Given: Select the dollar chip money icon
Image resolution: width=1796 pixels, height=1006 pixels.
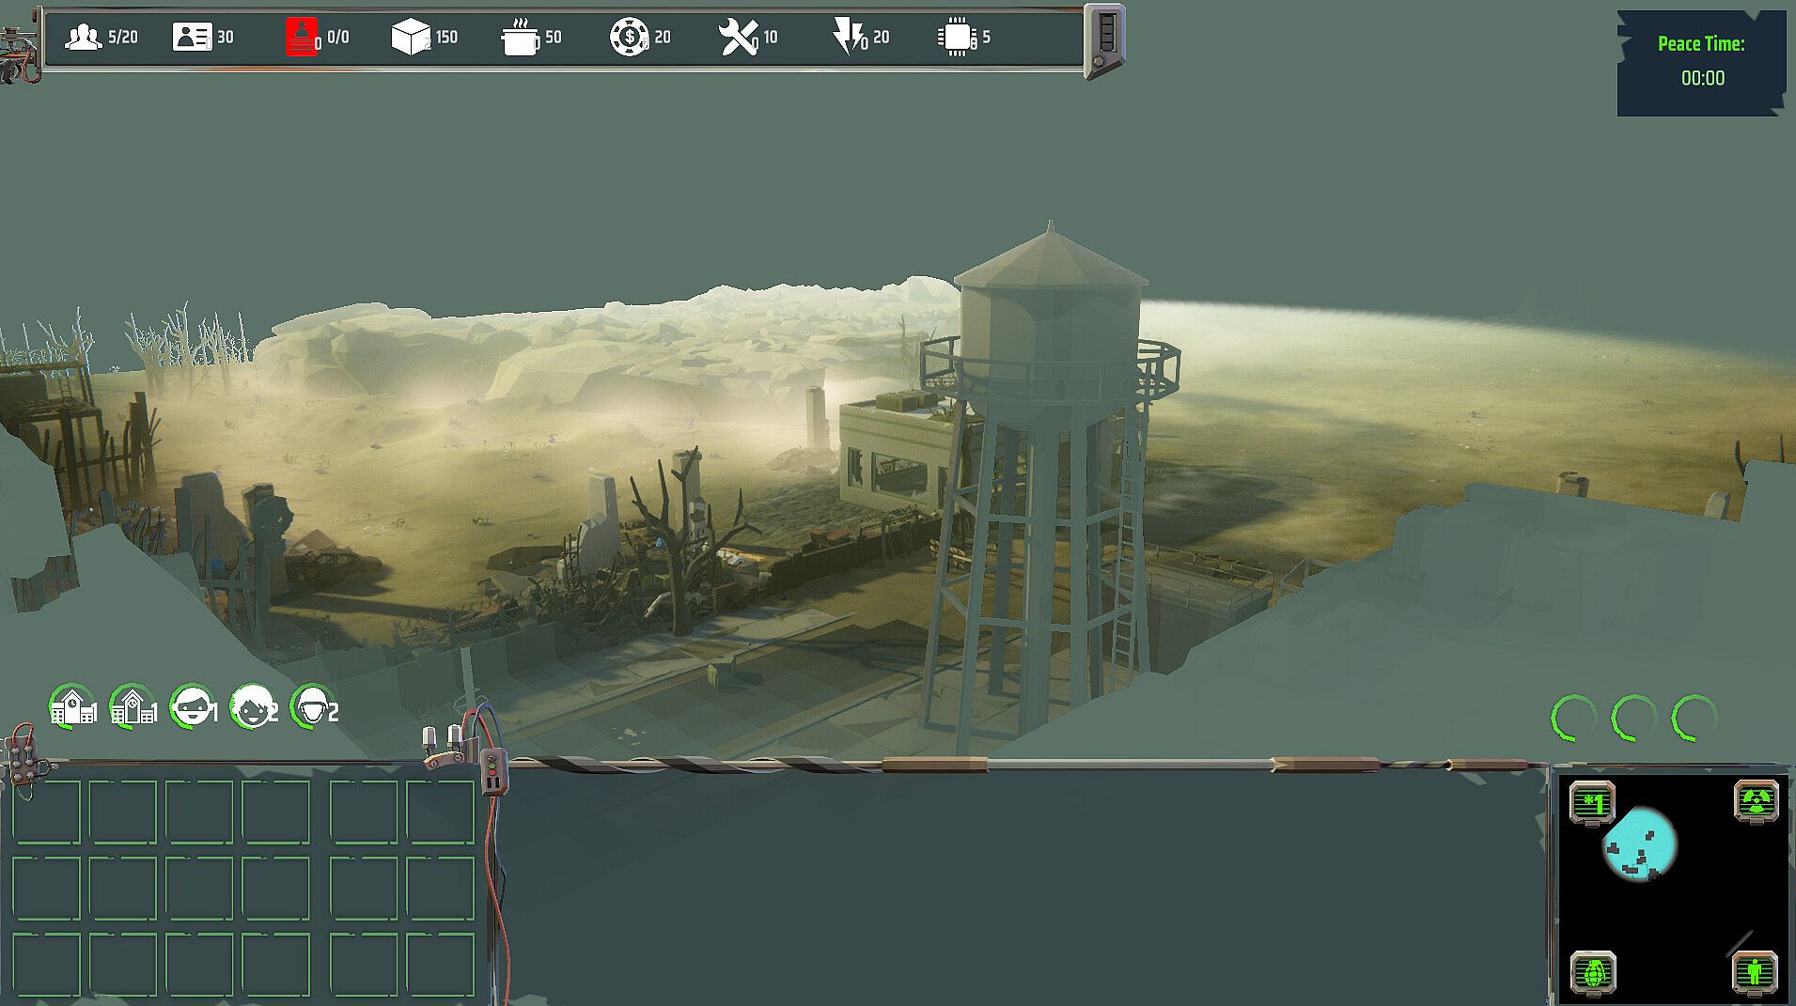Looking at the screenshot, I should pyautogui.click(x=628, y=38).
